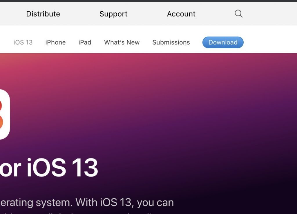Open the Submissions tab
The image size is (297, 214).
click(x=171, y=42)
